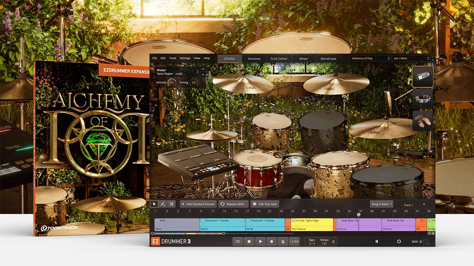
Task: Select the arrow pointer tool
Action: [154, 204]
